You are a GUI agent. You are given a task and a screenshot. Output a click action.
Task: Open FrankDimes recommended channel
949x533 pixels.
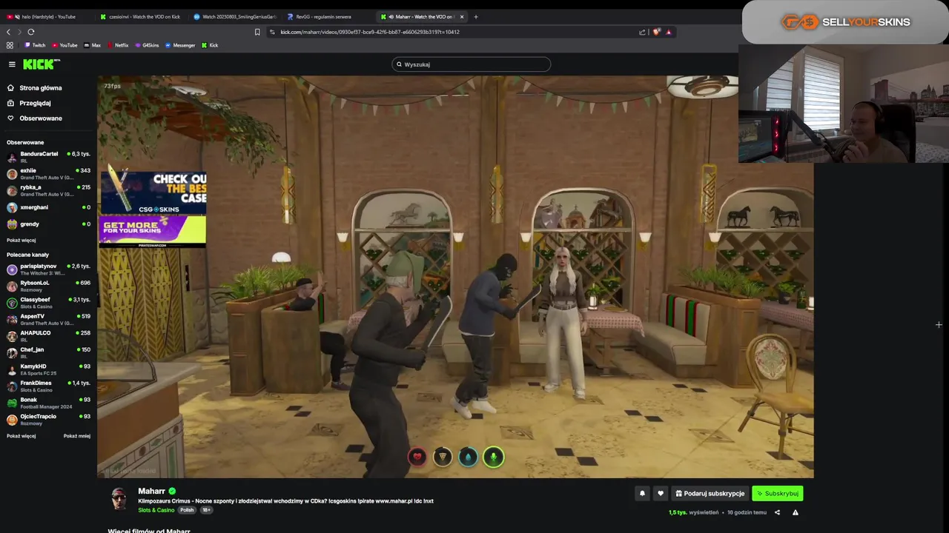click(48, 386)
